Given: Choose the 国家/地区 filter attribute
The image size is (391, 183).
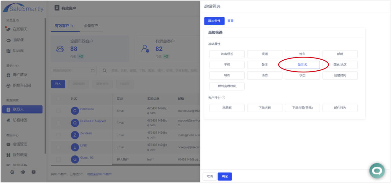Looking at the screenshot, I should tap(340, 65).
